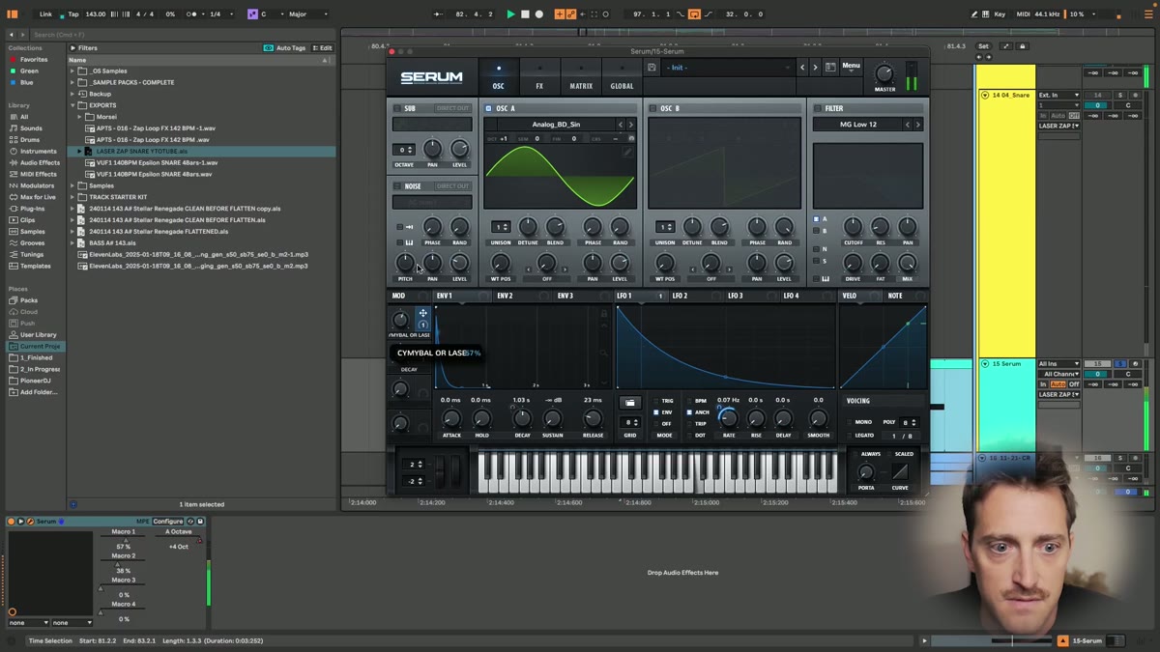Image resolution: width=1160 pixels, height=652 pixels.
Task: Click the Key mapping button
Action: [1000, 14]
